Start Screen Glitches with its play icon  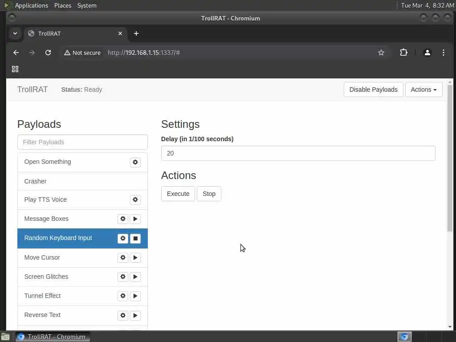(135, 277)
